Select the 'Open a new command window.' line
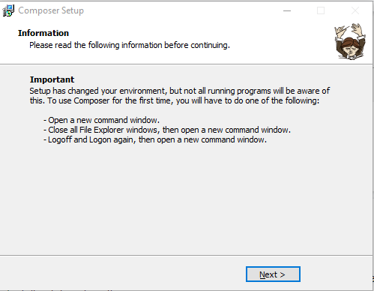 [101, 120]
